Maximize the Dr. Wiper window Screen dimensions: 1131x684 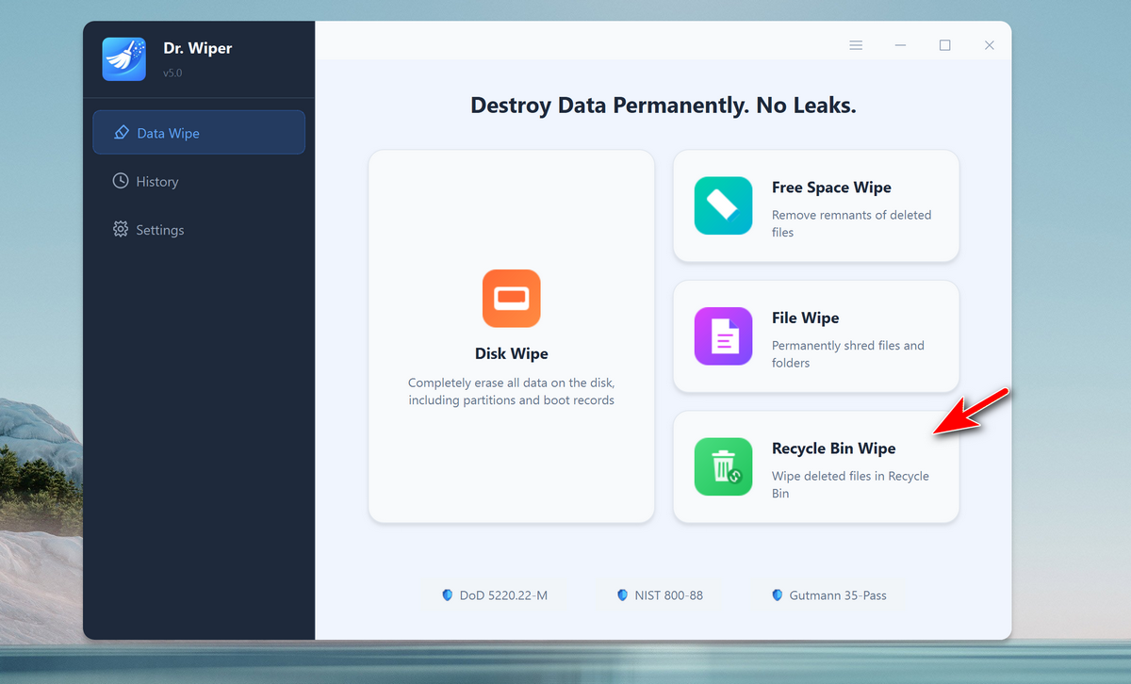[944, 45]
